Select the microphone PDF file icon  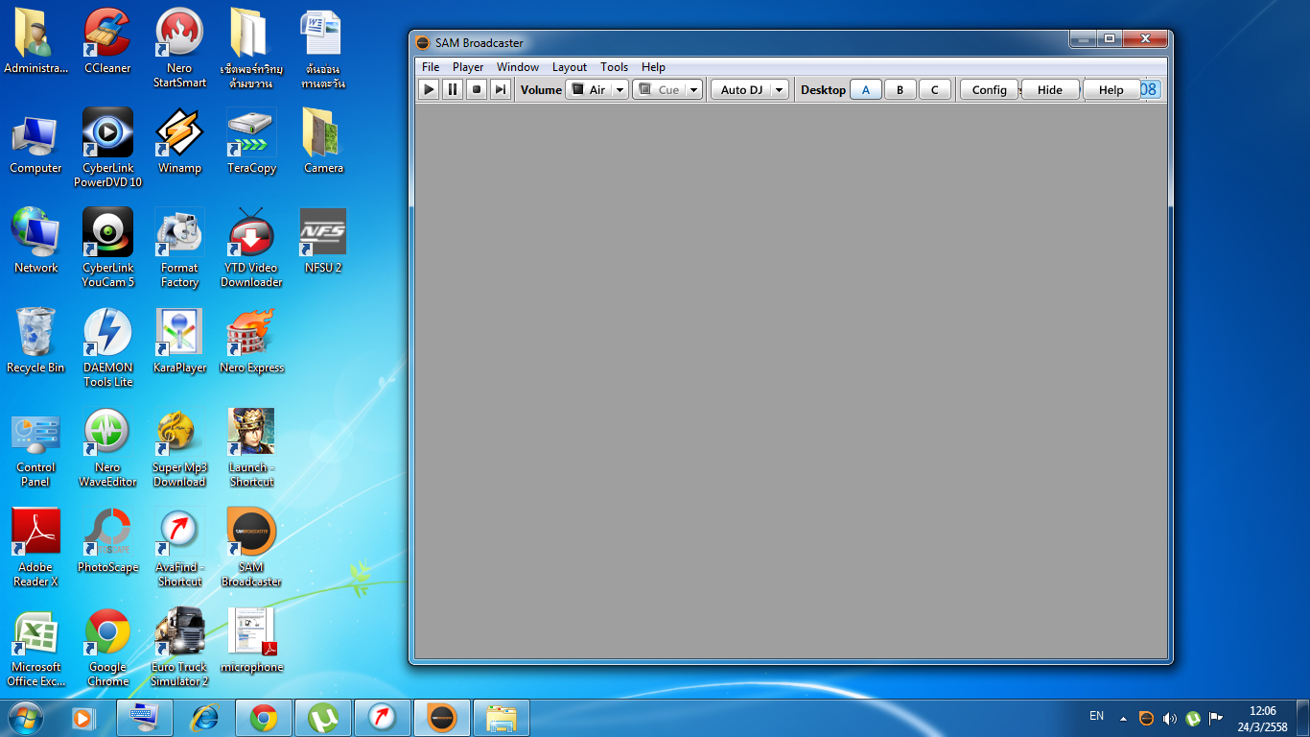[251, 641]
